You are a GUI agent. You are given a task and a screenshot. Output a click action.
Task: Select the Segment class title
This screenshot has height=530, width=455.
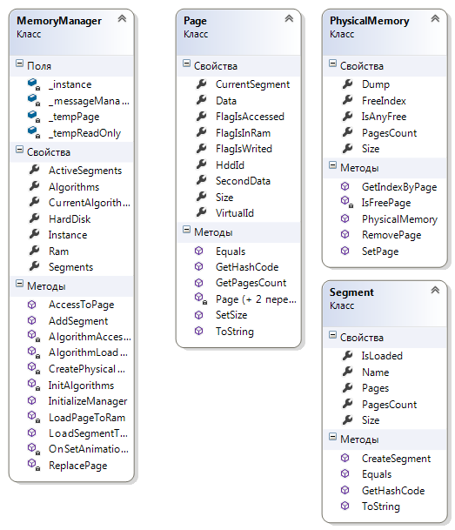coord(351,292)
